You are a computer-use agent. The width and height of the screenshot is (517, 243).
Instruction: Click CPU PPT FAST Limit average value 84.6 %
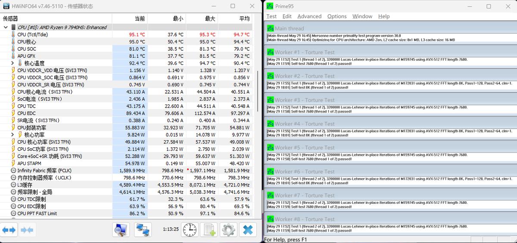(x=241, y=213)
